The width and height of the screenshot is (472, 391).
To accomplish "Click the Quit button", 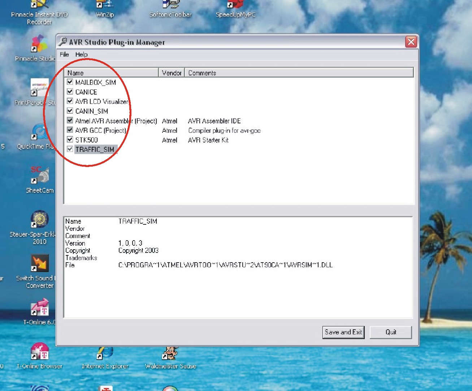I will pyautogui.click(x=391, y=332).
